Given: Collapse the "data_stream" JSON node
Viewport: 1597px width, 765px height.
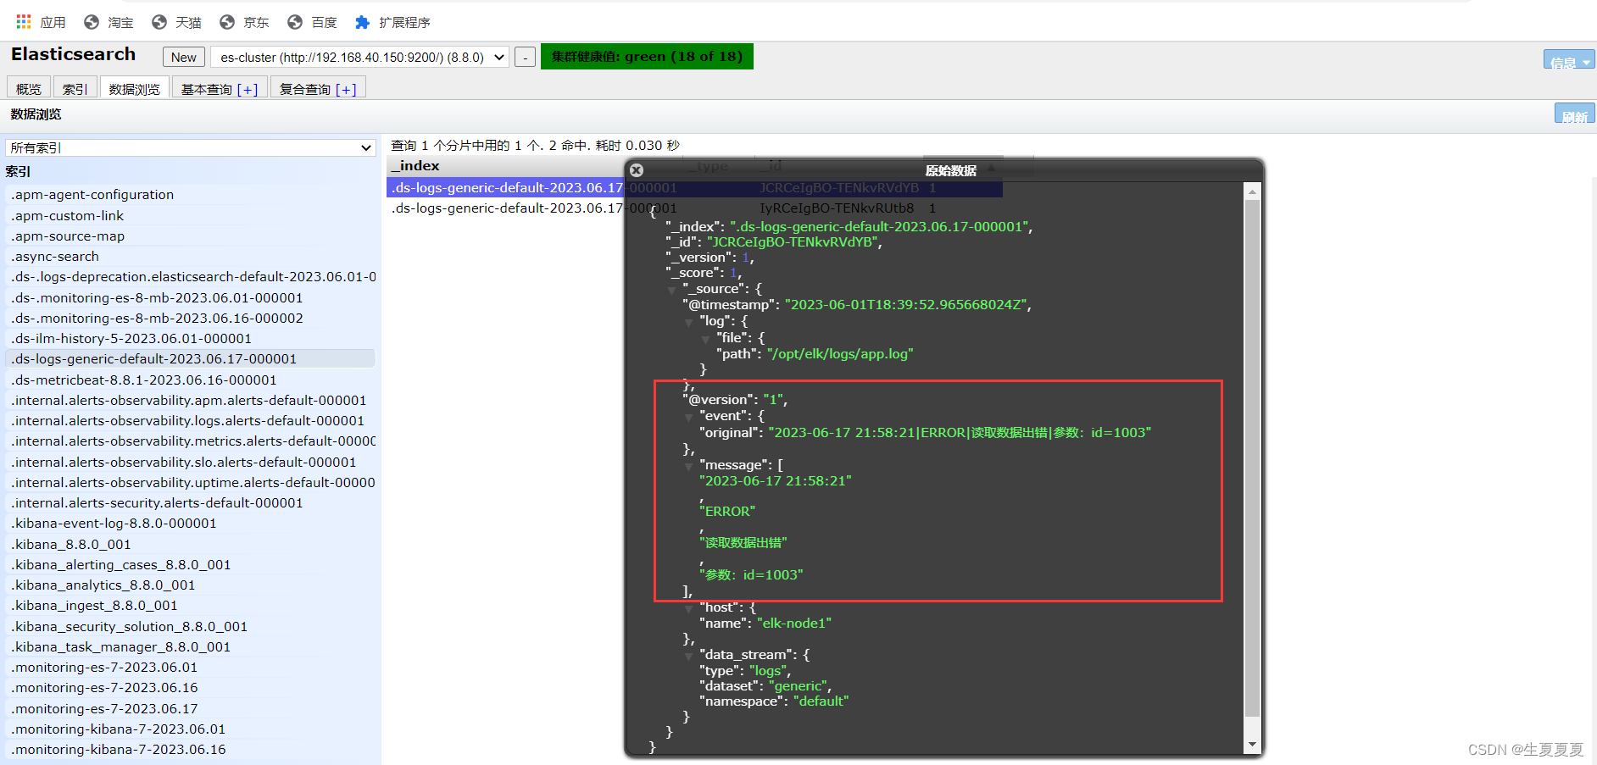Looking at the screenshot, I should coord(689,656).
